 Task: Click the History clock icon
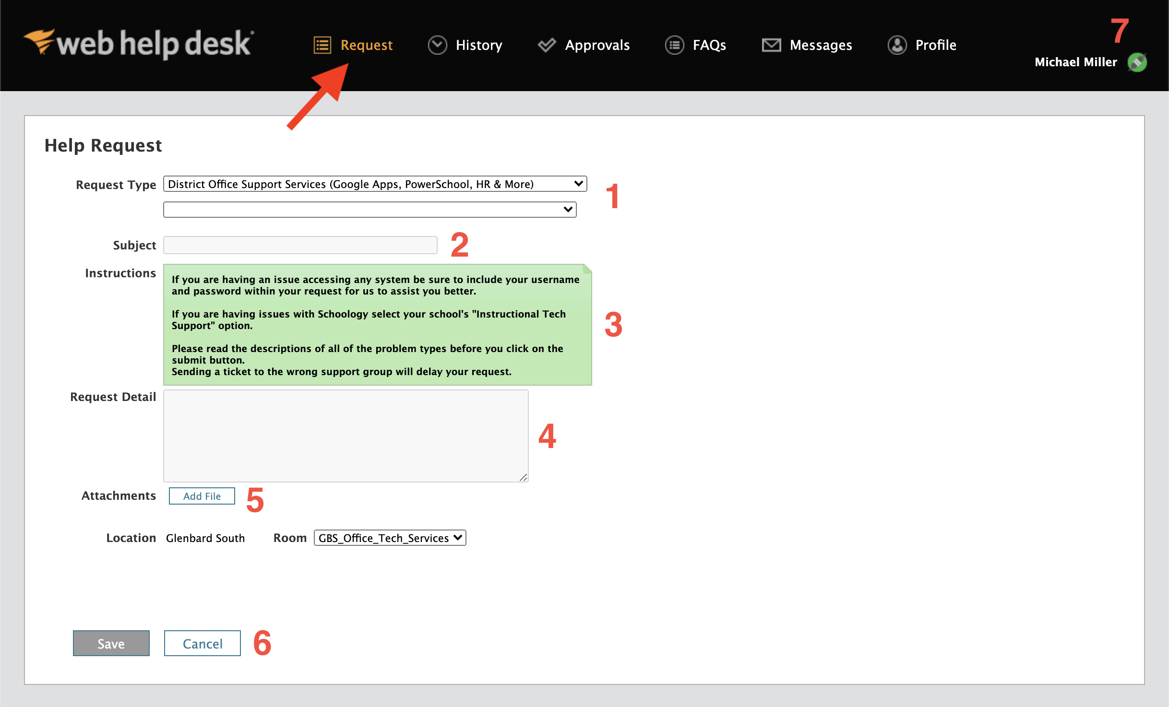(x=437, y=45)
